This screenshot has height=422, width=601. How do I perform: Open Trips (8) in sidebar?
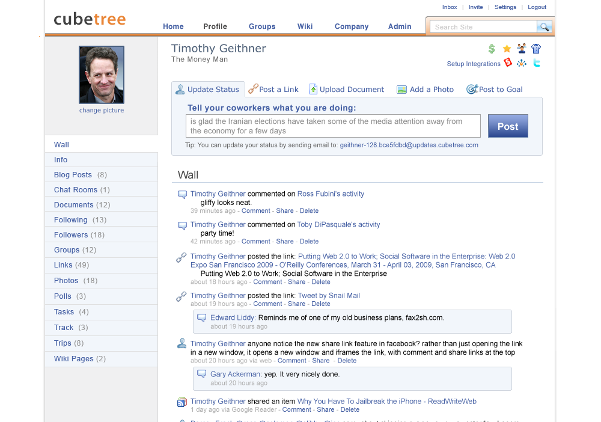[101, 343]
